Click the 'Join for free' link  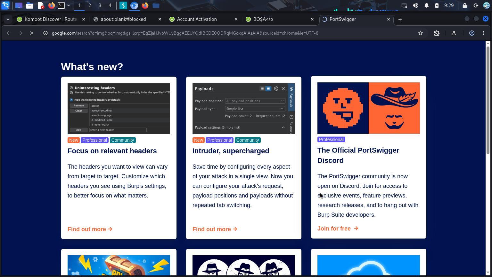pyautogui.click(x=338, y=229)
